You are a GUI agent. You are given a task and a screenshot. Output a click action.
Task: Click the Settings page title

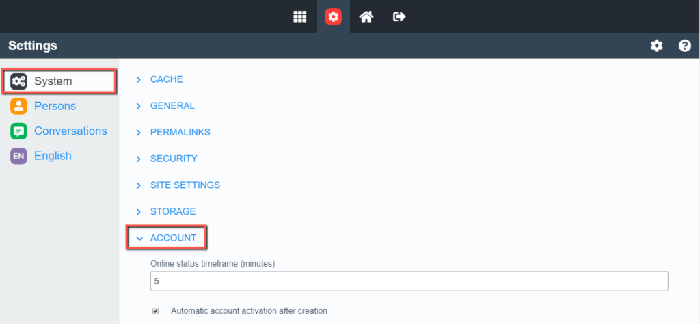[33, 46]
